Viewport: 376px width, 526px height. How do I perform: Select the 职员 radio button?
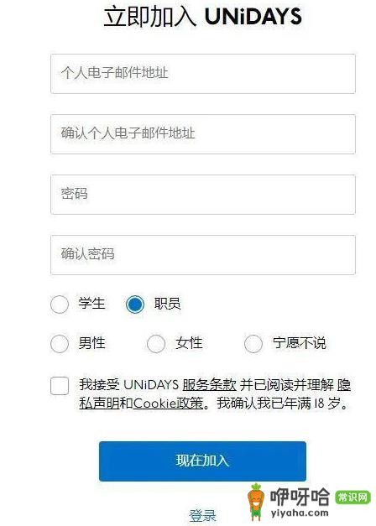point(135,305)
